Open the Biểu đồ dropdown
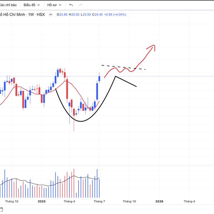The height and width of the screenshot is (214, 214). coord(31,5)
